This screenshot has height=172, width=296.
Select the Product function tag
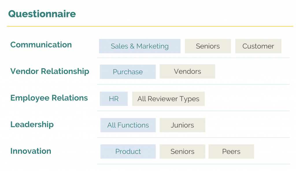point(128,152)
